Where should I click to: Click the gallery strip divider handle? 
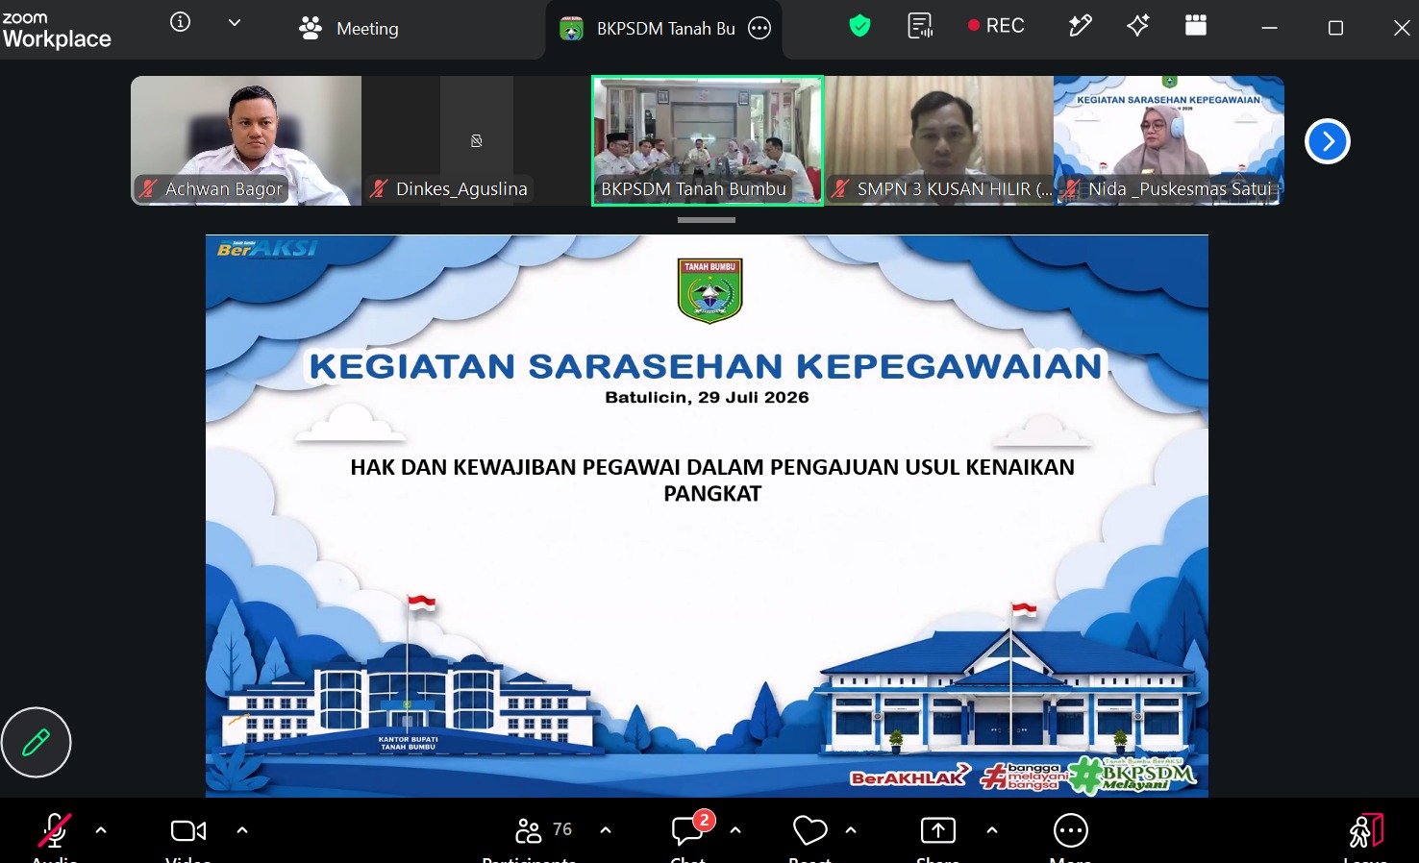click(707, 220)
